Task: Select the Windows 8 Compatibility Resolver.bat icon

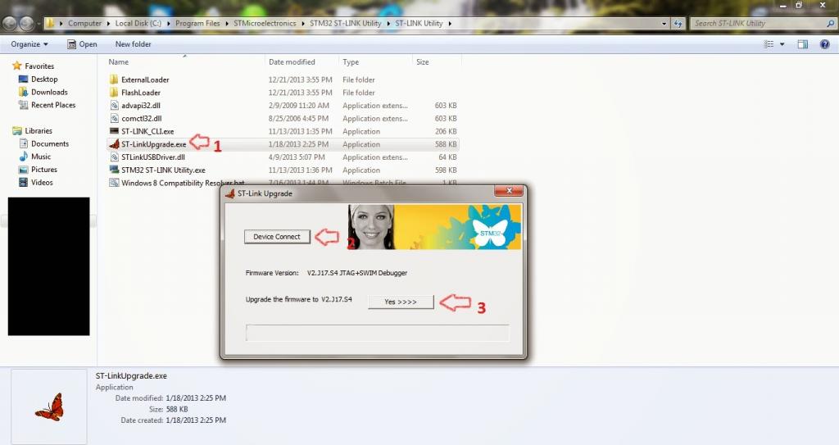Action: [114, 183]
